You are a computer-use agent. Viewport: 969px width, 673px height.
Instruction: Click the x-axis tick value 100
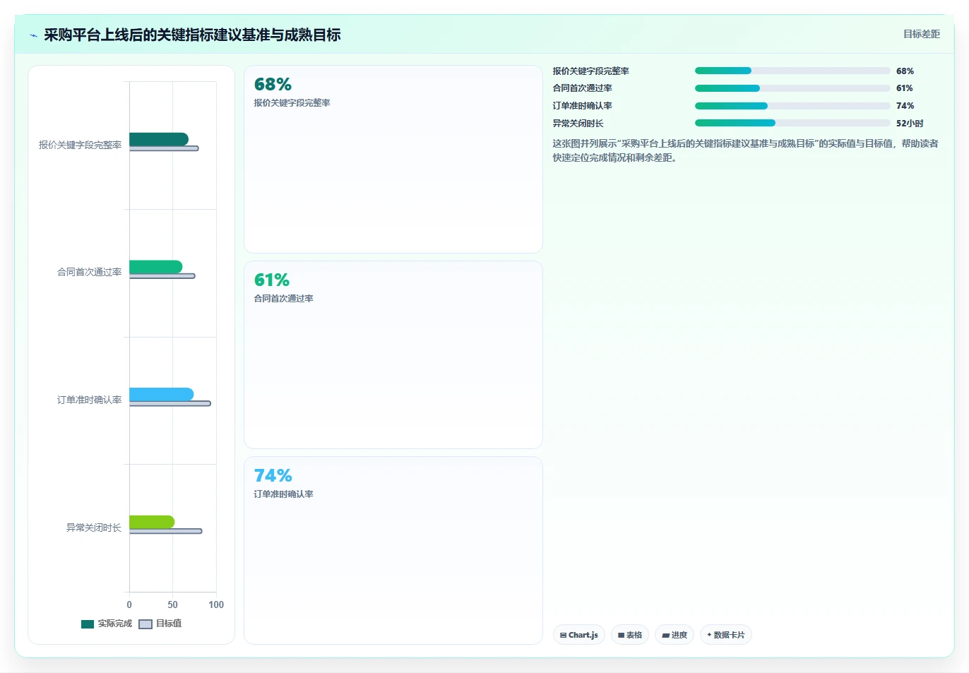click(x=216, y=604)
